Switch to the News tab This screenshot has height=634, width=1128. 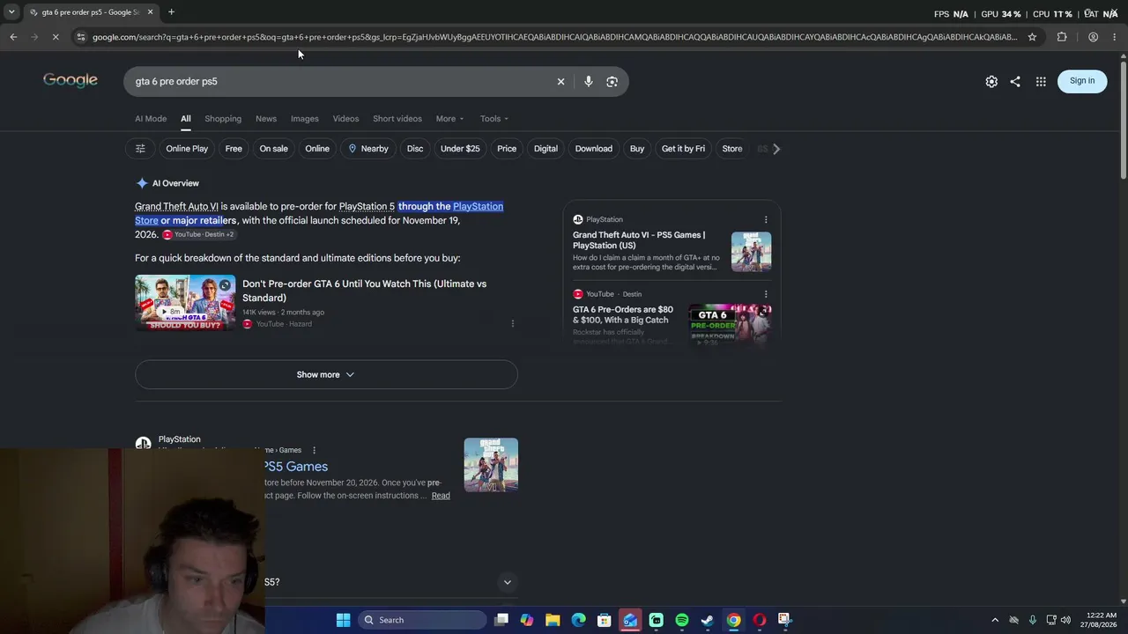point(266,119)
